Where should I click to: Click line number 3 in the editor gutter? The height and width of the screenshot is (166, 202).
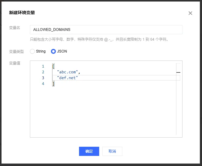tap(43, 78)
